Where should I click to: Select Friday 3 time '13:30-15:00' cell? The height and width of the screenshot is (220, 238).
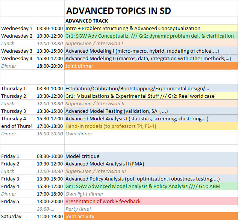point(50,179)
